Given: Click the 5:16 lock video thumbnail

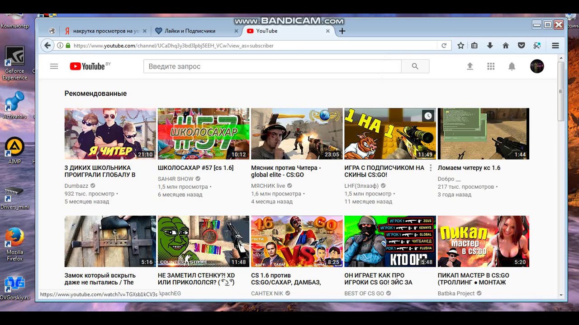Looking at the screenshot, I should (x=110, y=241).
